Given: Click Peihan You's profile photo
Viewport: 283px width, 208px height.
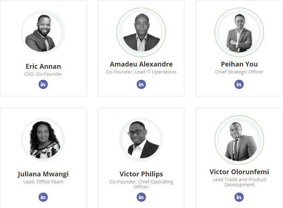Looking at the screenshot, I should point(239,32).
